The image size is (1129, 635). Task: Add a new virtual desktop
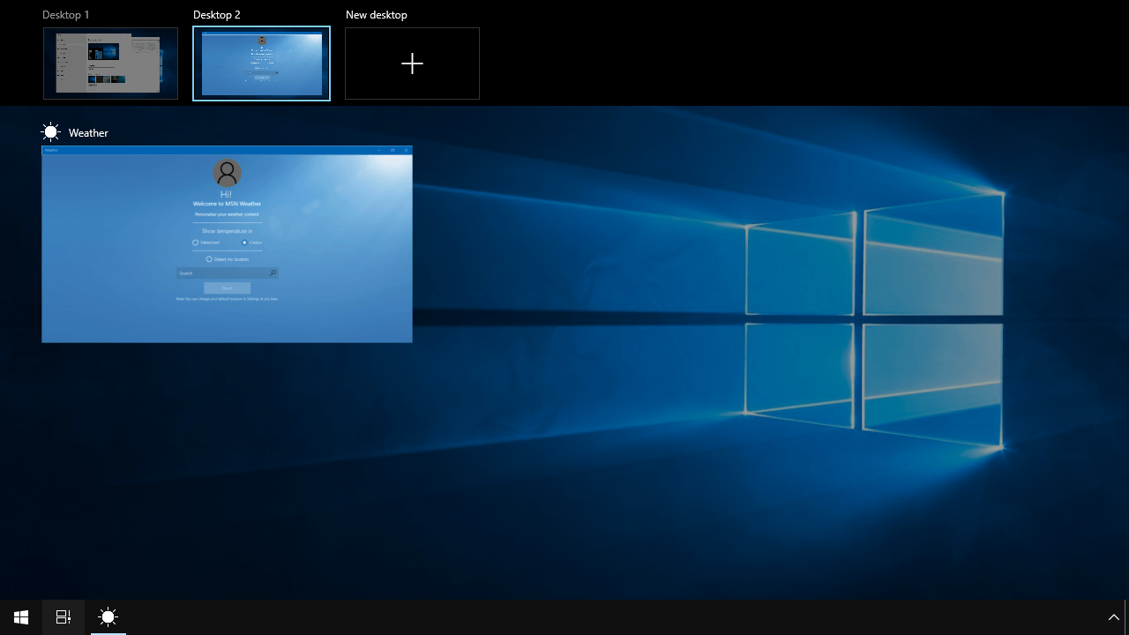(x=412, y=63)
